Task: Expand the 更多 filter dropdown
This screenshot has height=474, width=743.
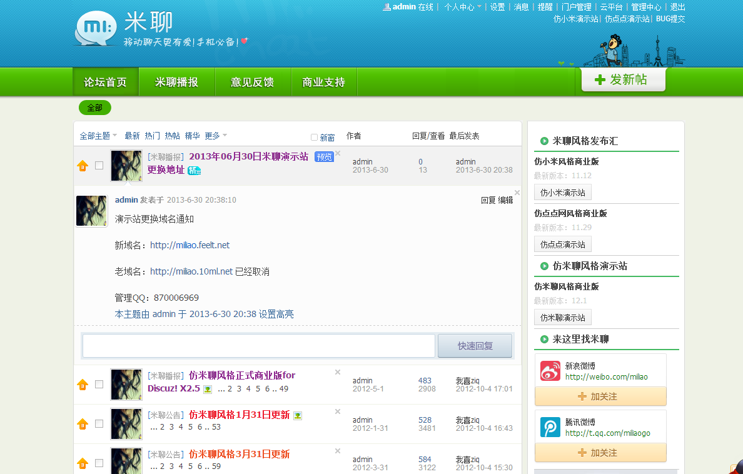Action: 216,136
